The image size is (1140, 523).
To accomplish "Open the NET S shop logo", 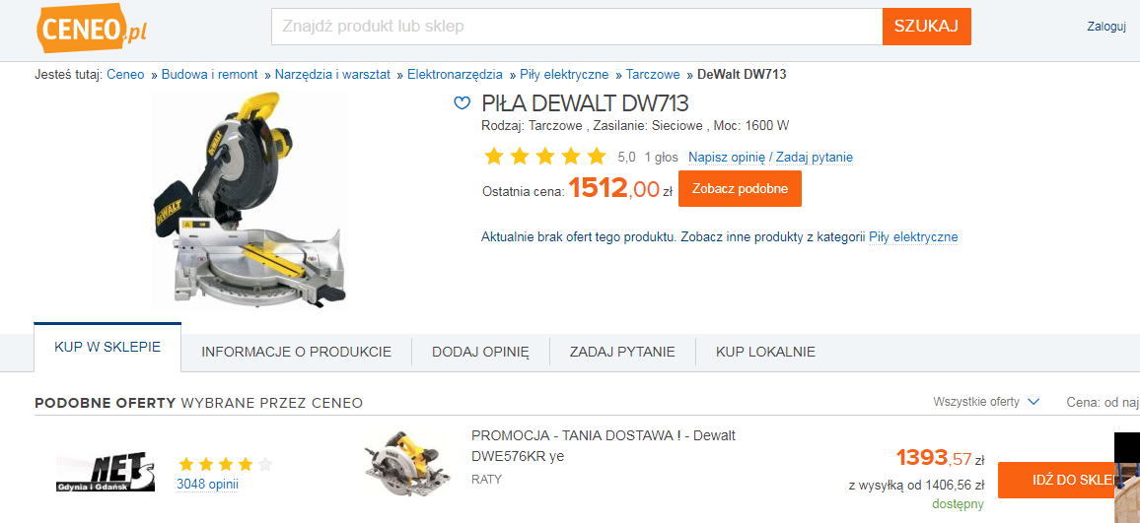I will (x=106, y=471).
